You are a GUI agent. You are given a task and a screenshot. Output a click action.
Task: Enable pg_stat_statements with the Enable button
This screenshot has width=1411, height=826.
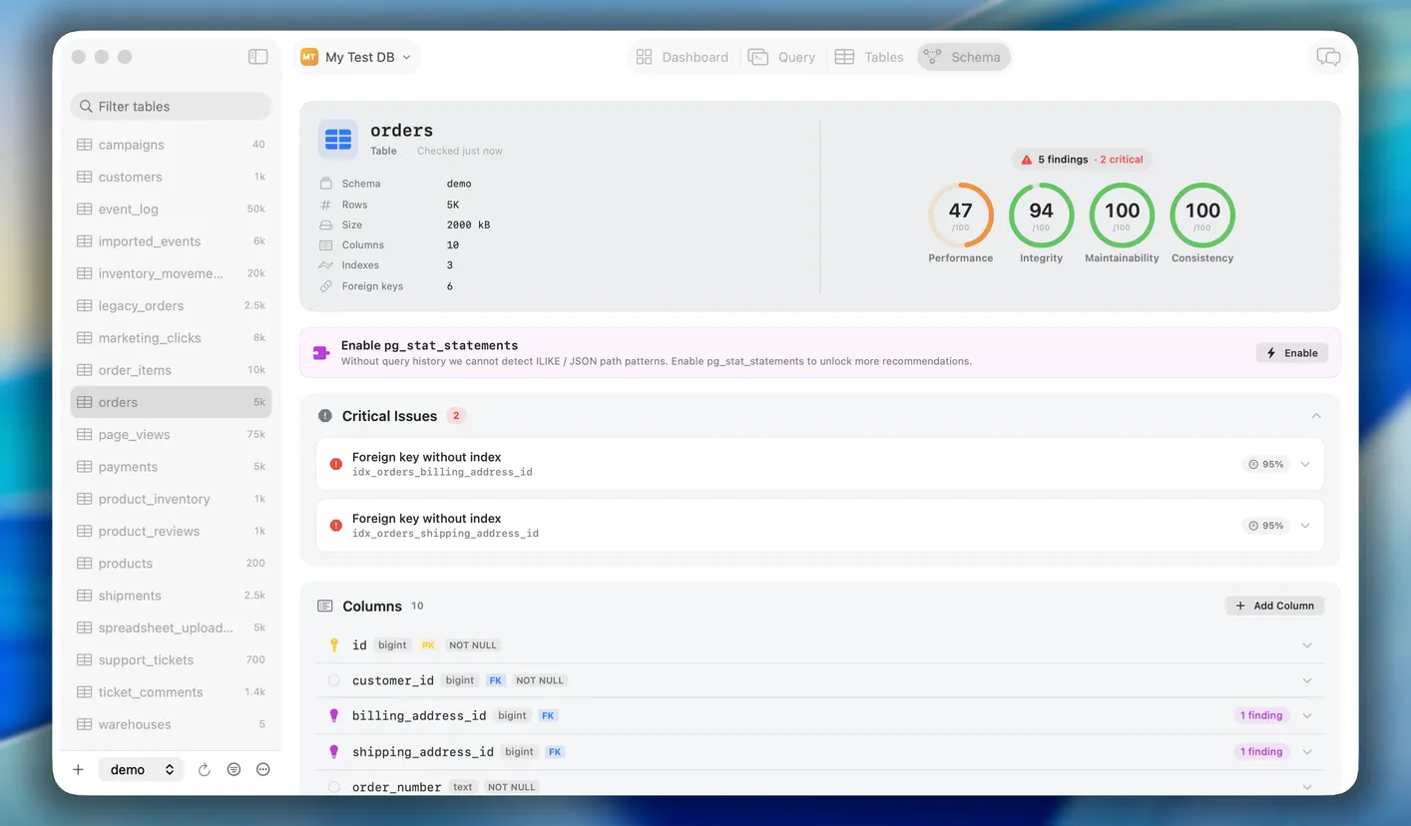(x=1292, y=353)
